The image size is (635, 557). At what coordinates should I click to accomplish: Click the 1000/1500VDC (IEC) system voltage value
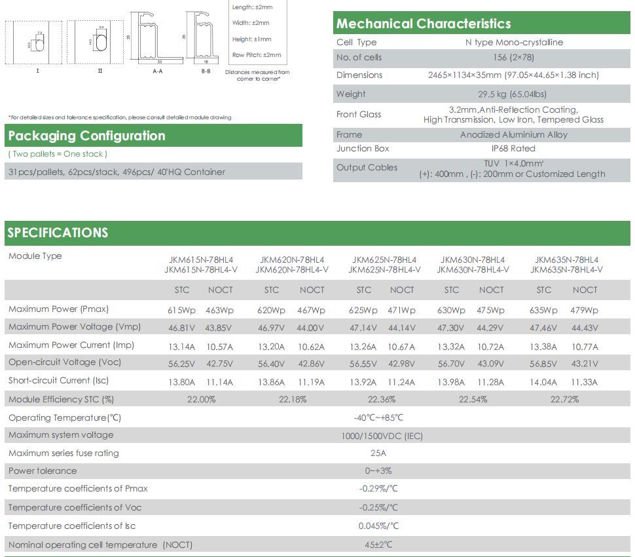click(x=382, y=435)
